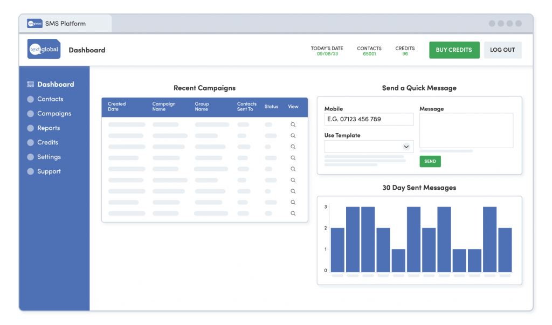Click the last campaign row's view magnifier
Screen dimensions: 552x325
click(293, 213)
